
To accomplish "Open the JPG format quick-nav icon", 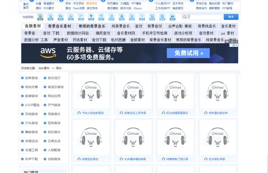I will click(x=50, y=17).
